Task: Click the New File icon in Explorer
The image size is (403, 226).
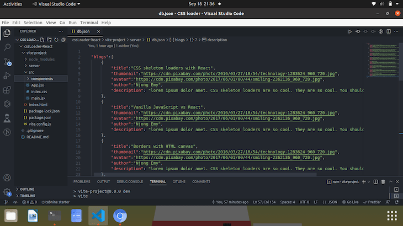Action: pyautogui.click(x=42, y=40)
